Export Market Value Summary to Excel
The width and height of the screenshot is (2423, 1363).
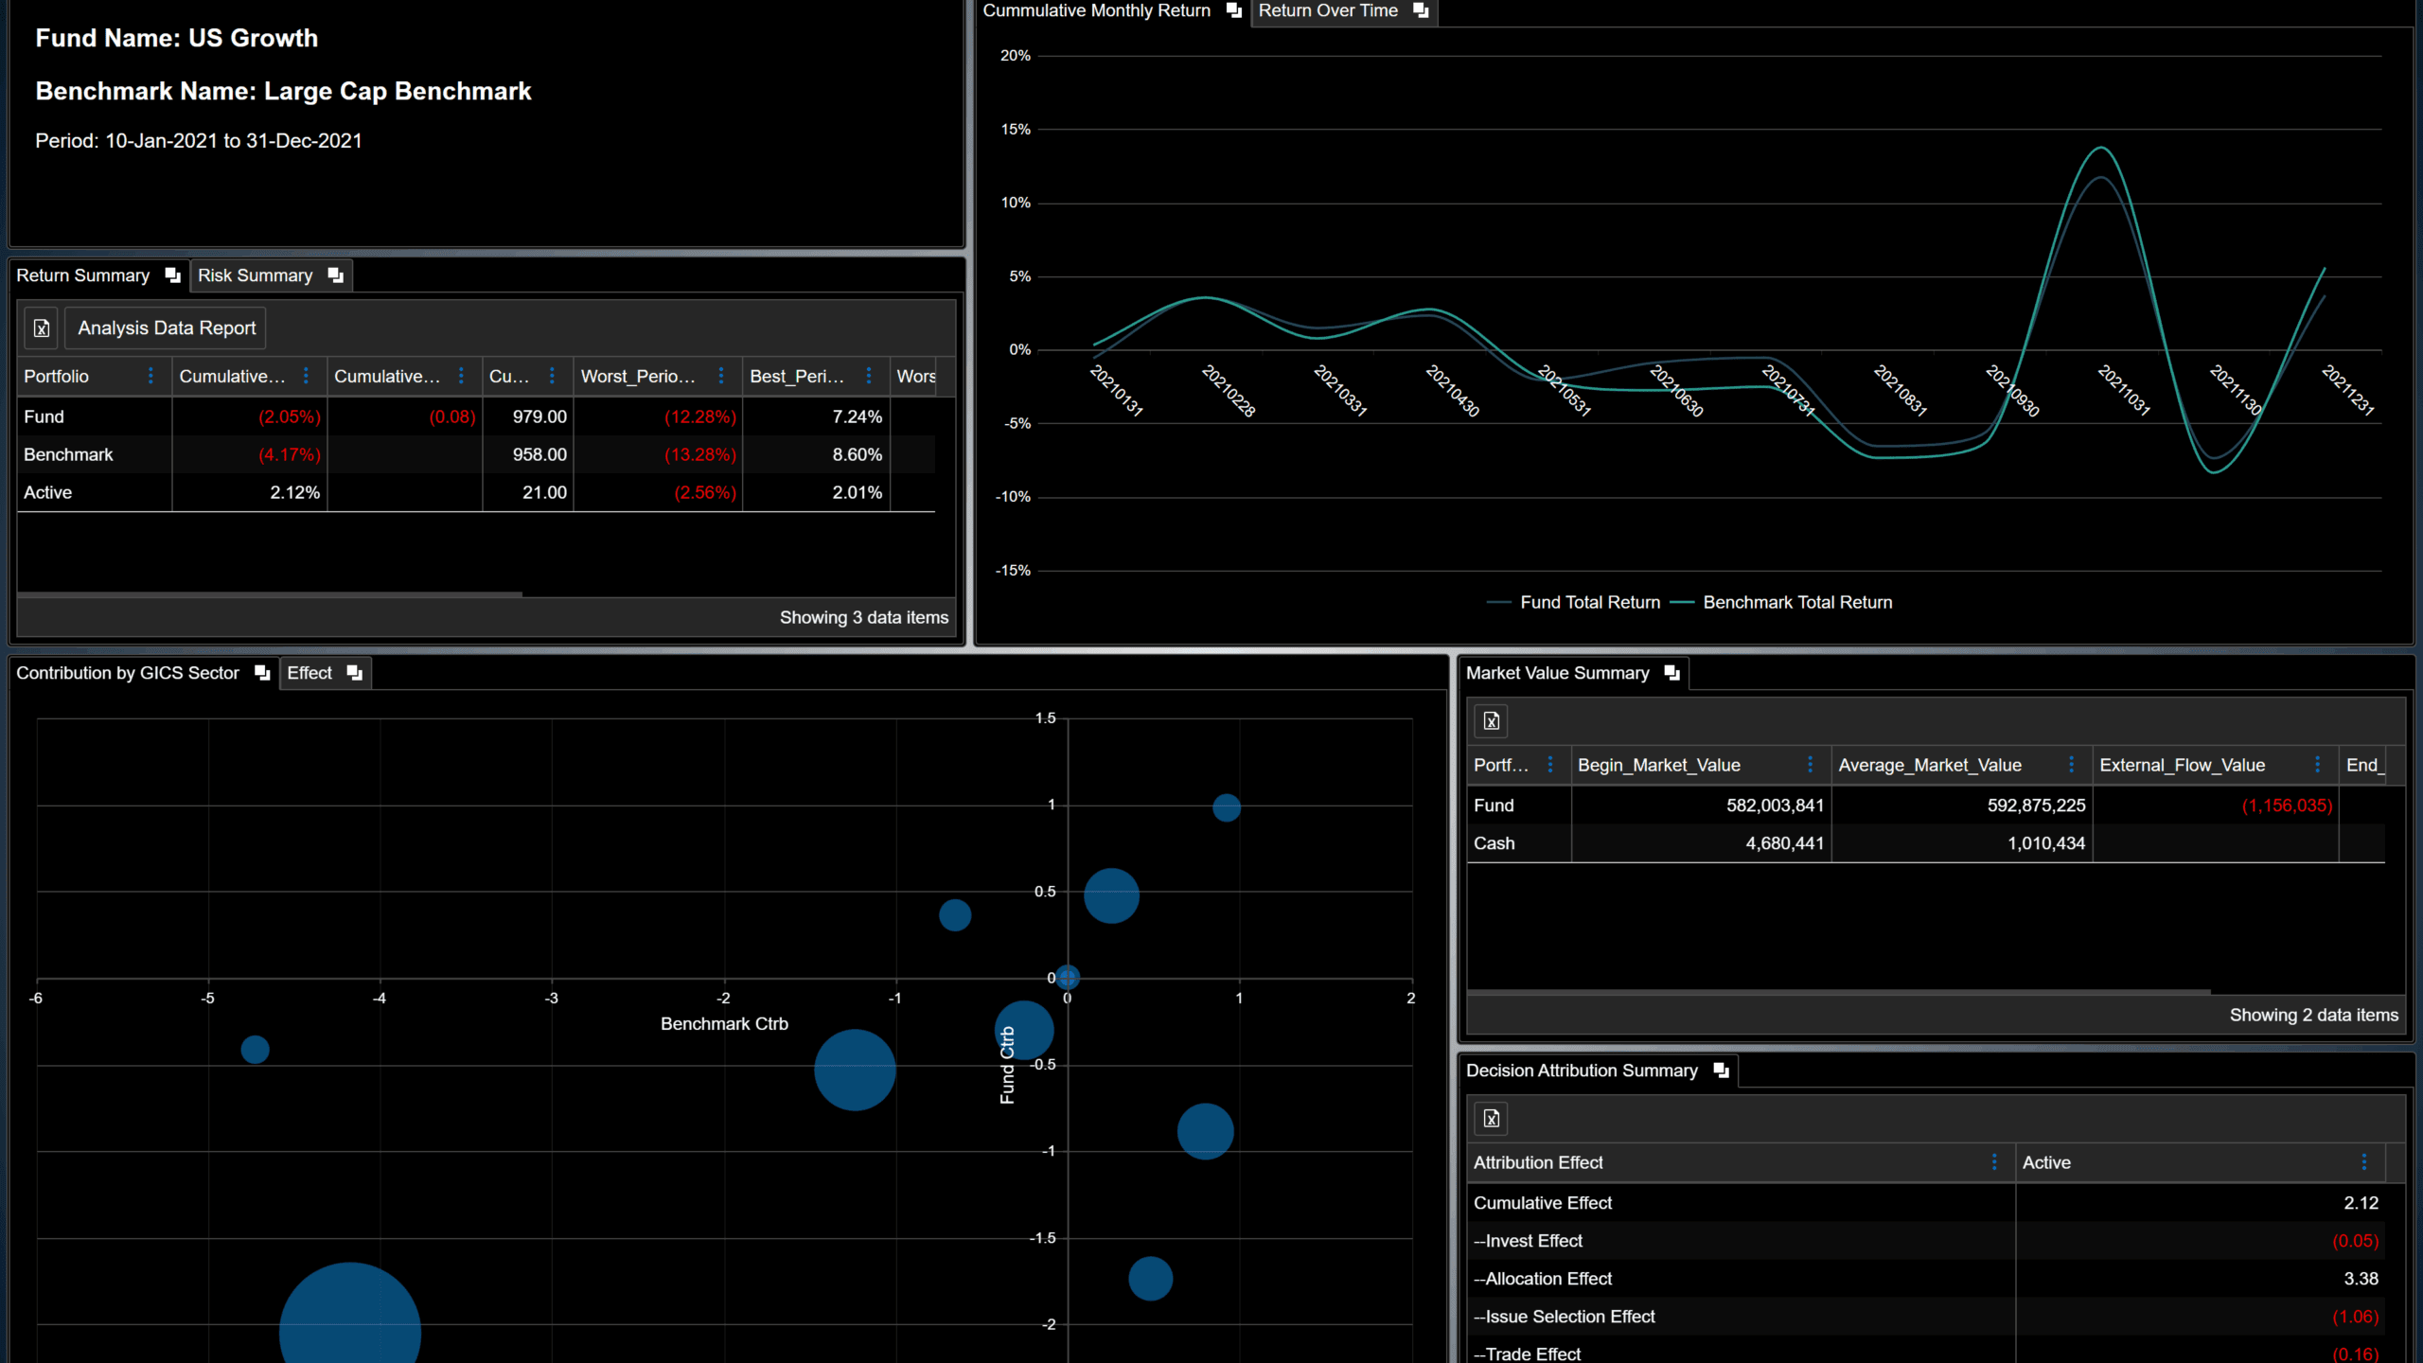pyautogui.click(x=1492, y=721)
